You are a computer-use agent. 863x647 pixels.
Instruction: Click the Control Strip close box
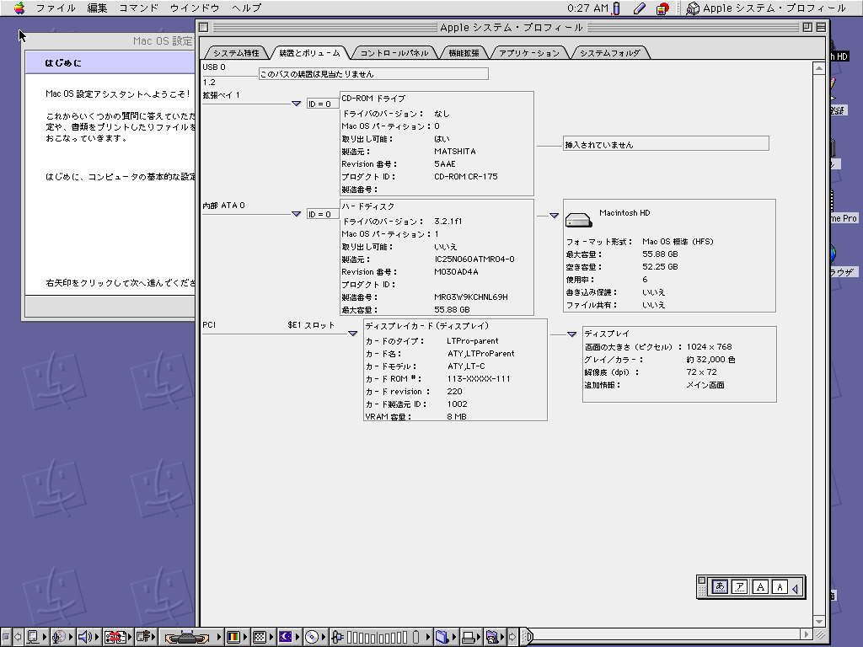(6, 637)
